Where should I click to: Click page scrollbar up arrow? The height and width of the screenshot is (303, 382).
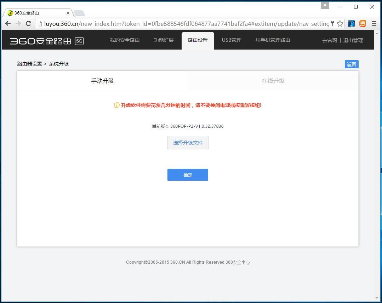pos(377,33)
